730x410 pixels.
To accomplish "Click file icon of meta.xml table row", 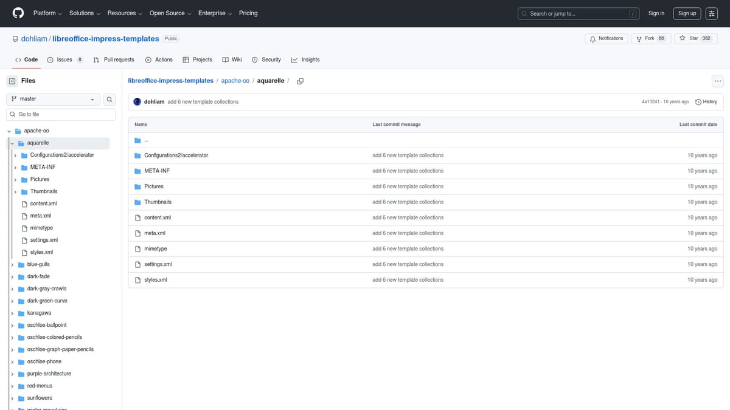I will (x=137, y=233).
